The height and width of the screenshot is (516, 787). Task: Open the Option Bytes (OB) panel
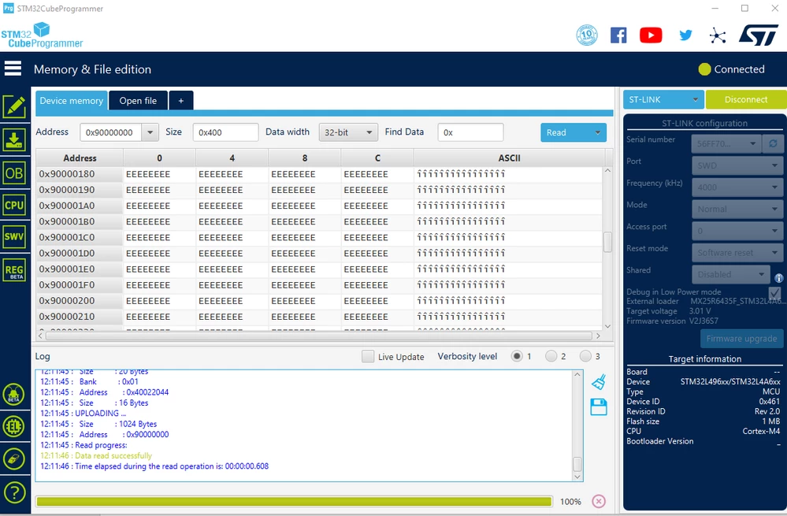14,173
